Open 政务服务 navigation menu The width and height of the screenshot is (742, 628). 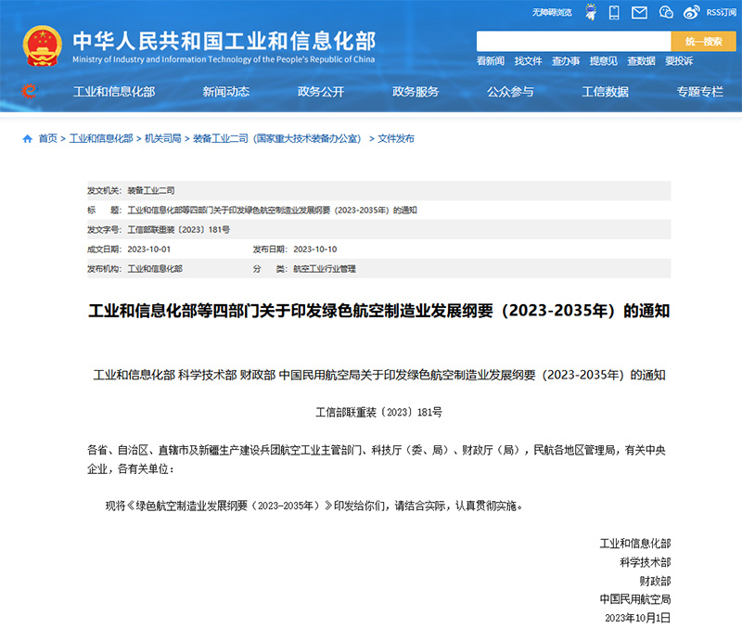click(416, 92)
